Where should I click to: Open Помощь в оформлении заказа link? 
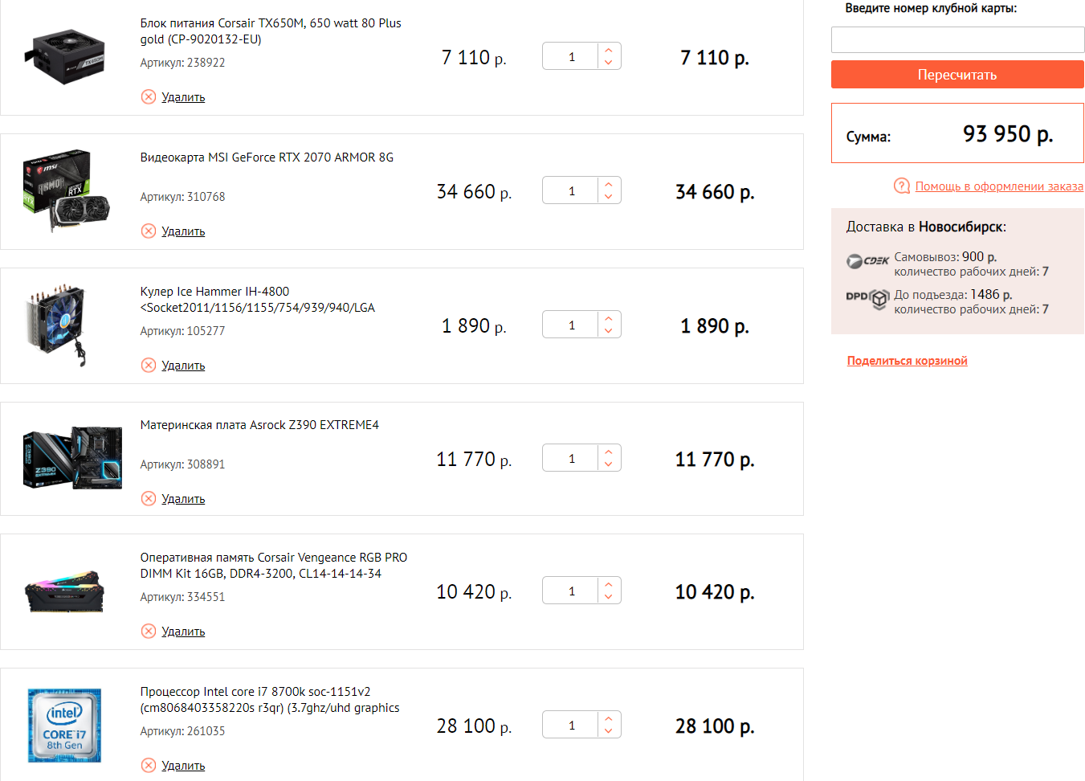click(x=999, y=186)
